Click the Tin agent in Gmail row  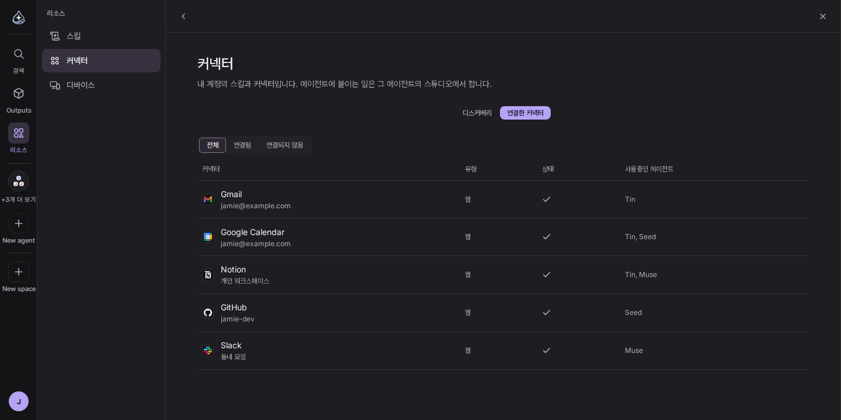click(x=630, y=199)
